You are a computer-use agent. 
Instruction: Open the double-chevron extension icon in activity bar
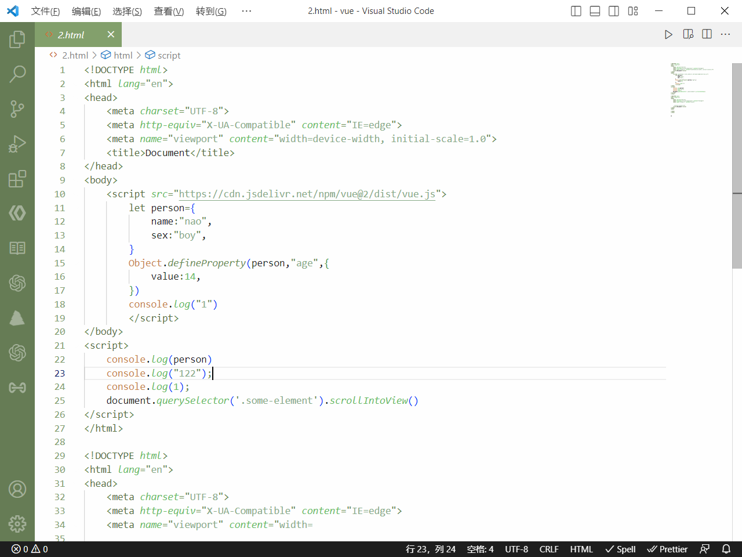click(x=17, y=213)
